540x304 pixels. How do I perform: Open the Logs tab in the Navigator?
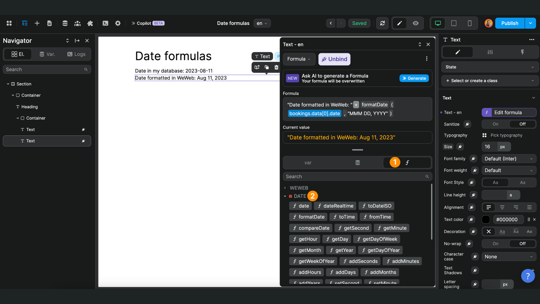(76, 54)
